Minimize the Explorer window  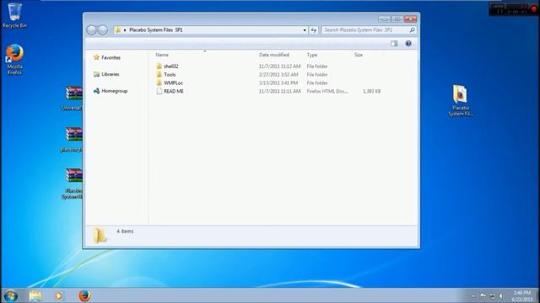click(x=385, y=19)
